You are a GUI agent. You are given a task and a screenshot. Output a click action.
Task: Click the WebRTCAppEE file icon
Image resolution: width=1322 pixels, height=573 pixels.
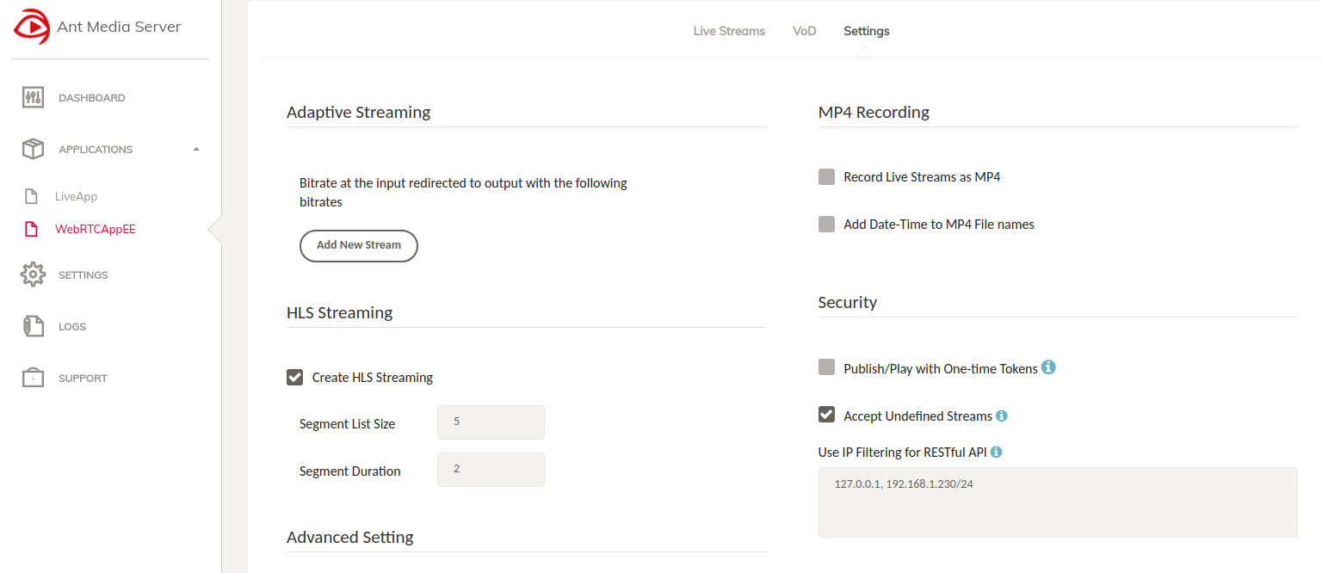point(32,229)
